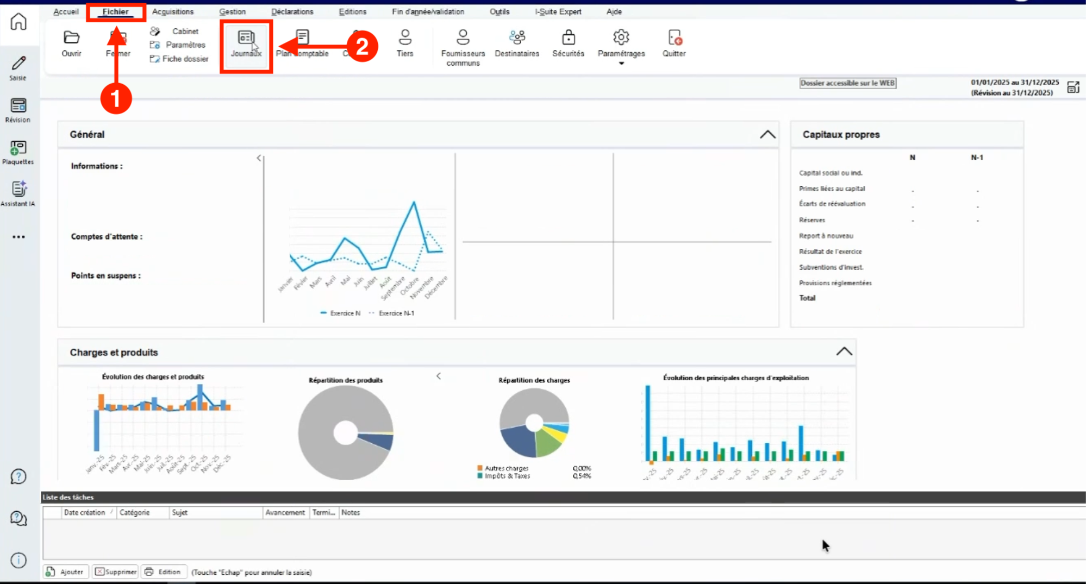Open the Destinataires ribbon button
The width and height of the screenshot is (1086, 584).
click(517, 43)
